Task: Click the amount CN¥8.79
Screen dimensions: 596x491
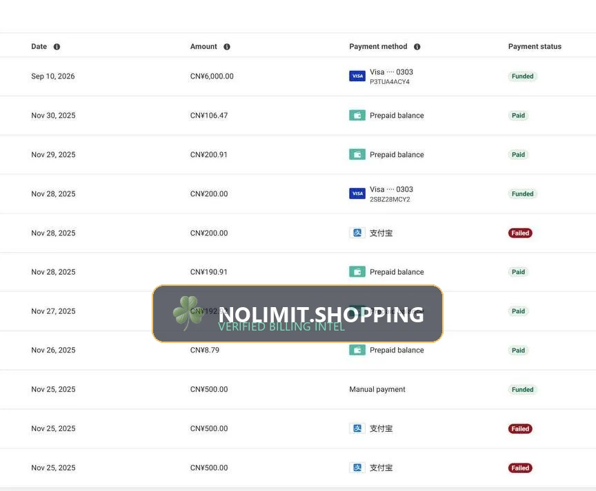Action: [x=204, y=350]
